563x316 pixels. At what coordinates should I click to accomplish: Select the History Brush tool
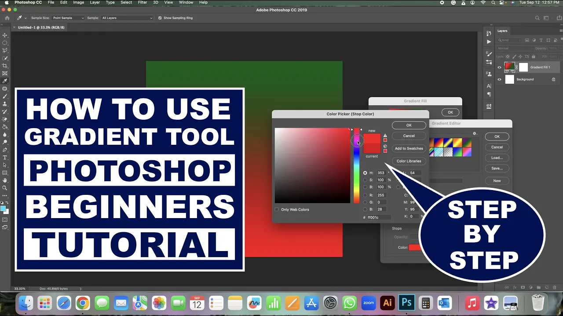(x=5, y=111)
